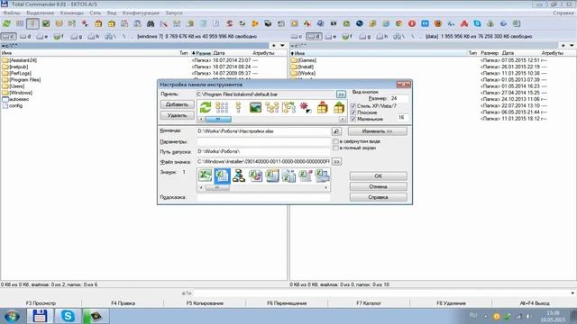Expand options with 'Изменить >>' button
Screen dimensions: 577x324
coord(377,131)
